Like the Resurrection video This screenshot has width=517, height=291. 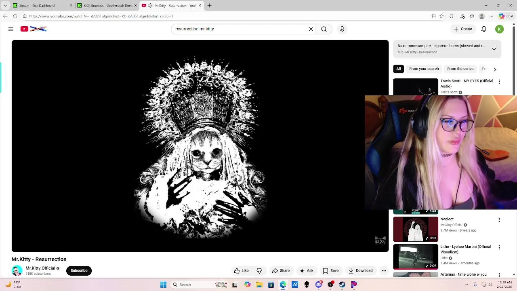241,271
